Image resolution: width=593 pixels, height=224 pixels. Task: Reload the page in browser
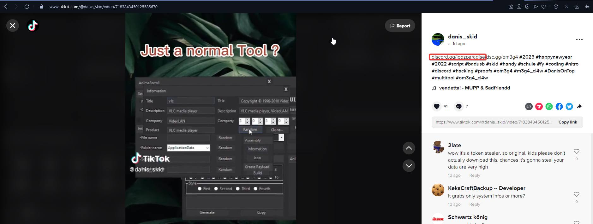pyautogui.click(x=27, y=7)
